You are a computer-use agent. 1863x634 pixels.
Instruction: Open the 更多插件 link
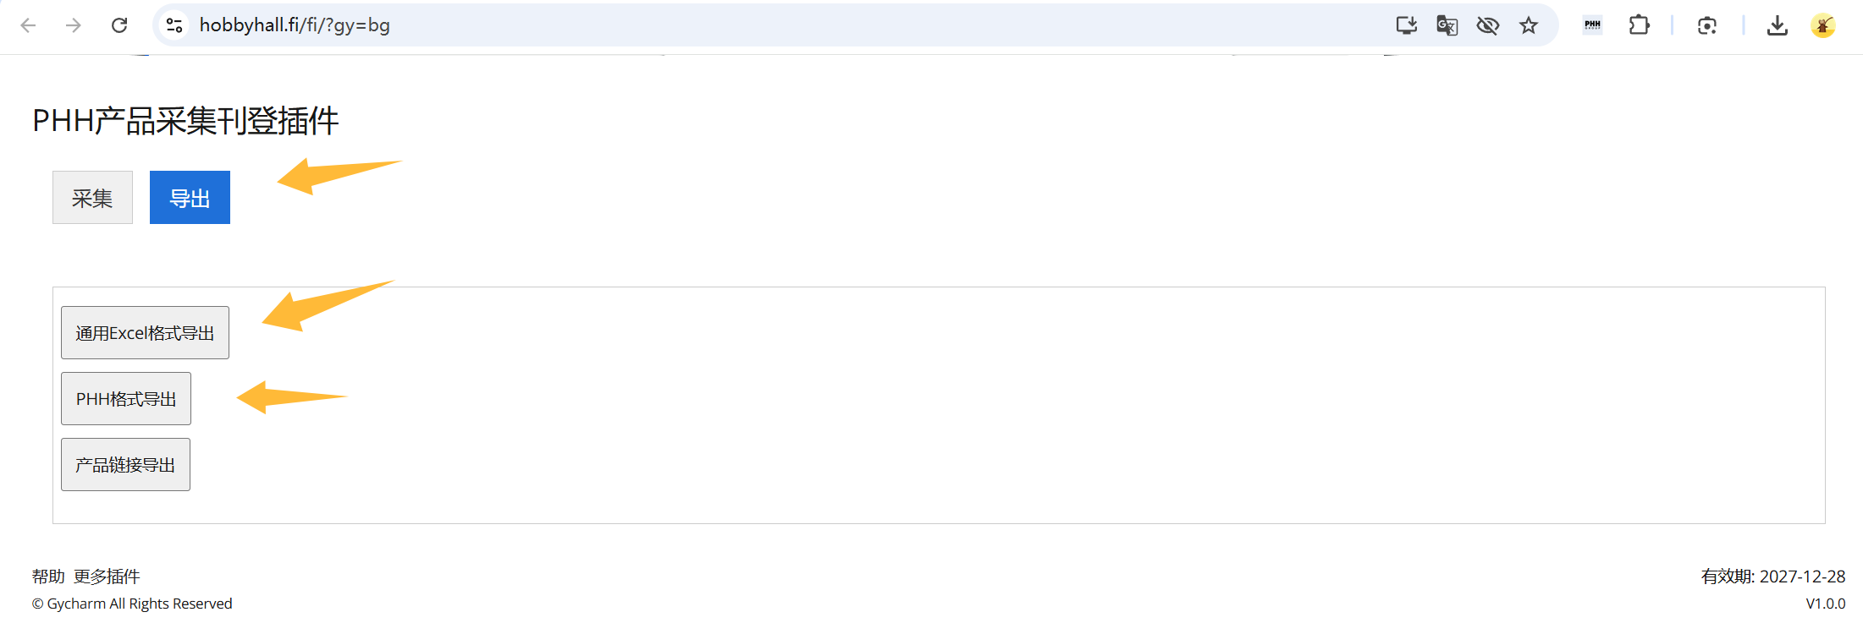(x=107, y=577)
